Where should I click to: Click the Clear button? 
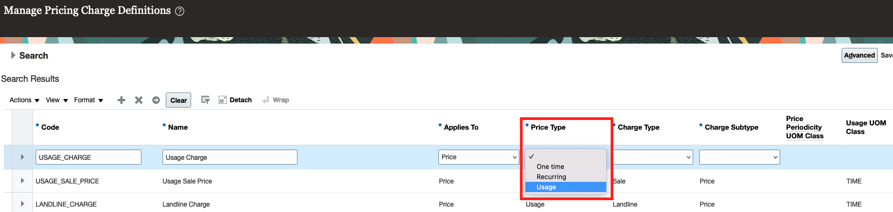pyautogui.click(x=178, y=100)
